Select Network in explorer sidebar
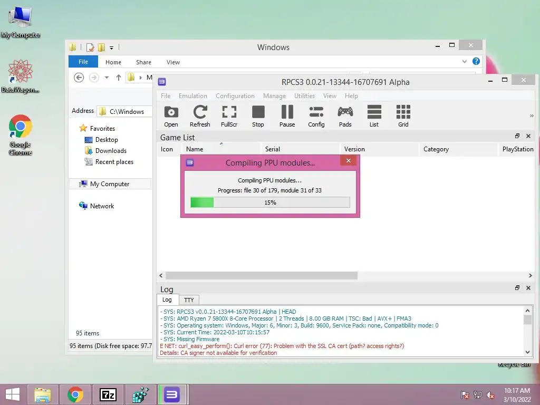Screen dimensions: 540x405 click(97, 206)
